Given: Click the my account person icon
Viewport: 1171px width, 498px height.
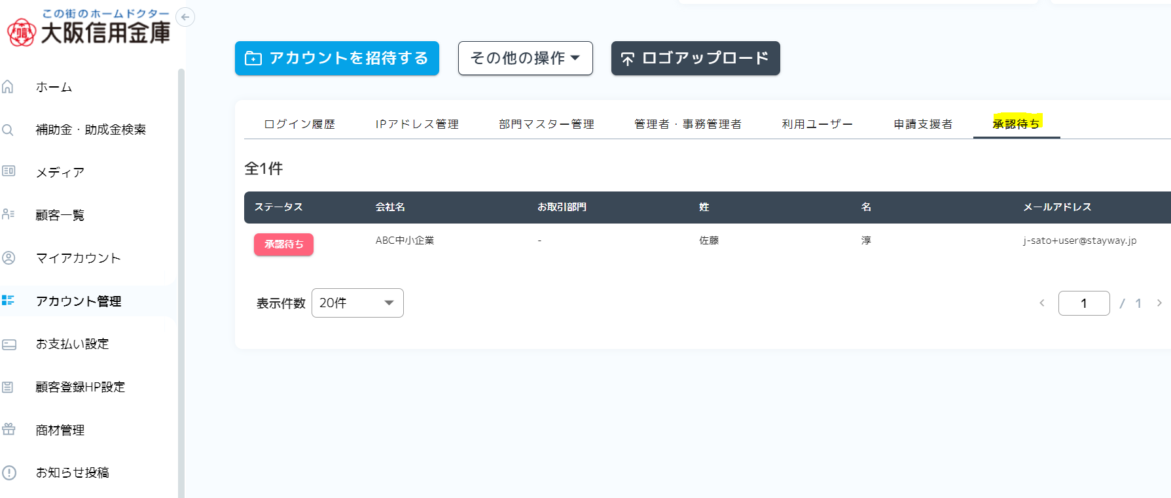Looking at the screenshot, I should click(9, 257).
